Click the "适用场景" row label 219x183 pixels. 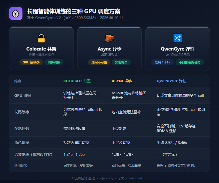21,166
